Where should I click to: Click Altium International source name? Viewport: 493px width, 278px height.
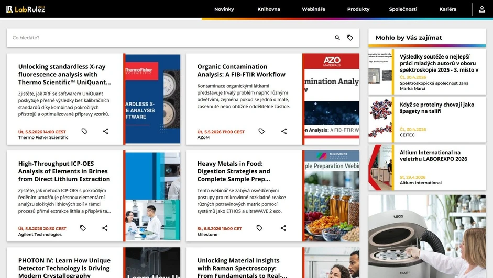[x=420, y=183]
